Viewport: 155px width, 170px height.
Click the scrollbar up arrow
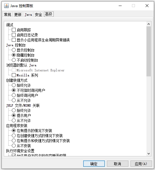(149, 24)
